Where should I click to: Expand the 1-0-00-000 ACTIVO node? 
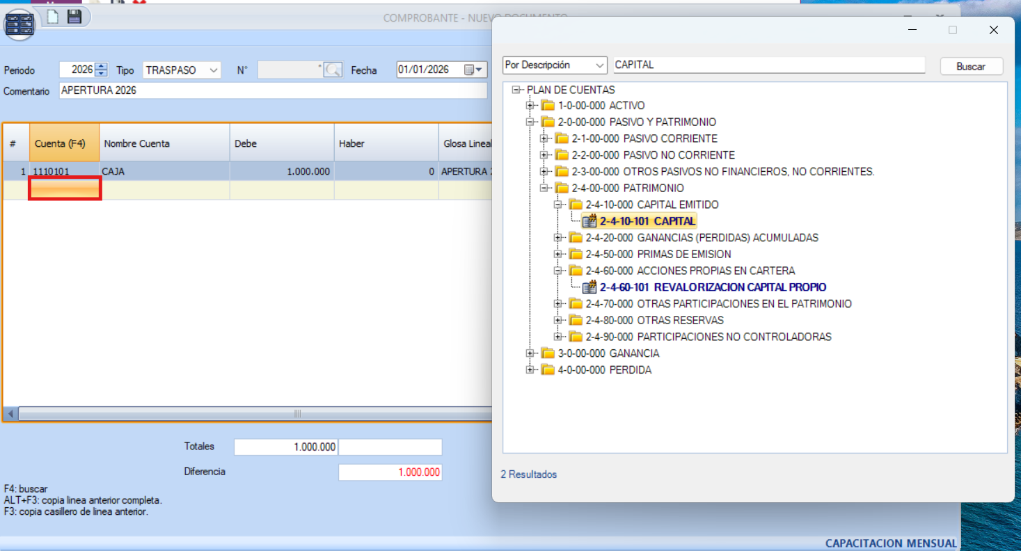(x=530, y=106)
